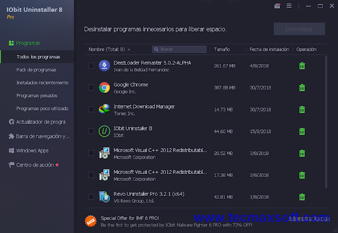Select DeezLoader Remaster 5.0.2-ALPHA name
The height and width of the screenshot is (233, 338).
152,63
